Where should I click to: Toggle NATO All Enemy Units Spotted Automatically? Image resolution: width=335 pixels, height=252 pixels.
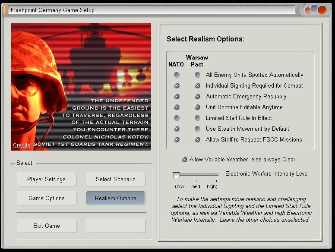point(177,75)
